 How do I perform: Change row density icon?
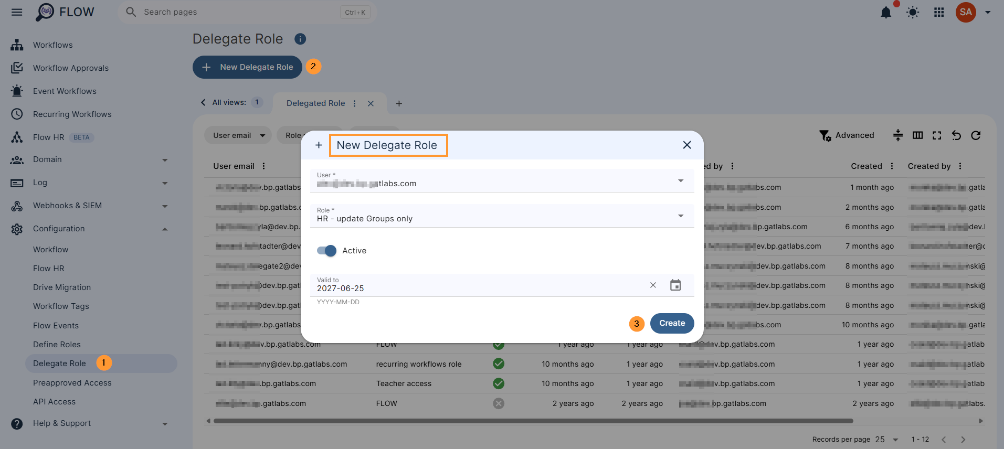click(x=898, y=135)
